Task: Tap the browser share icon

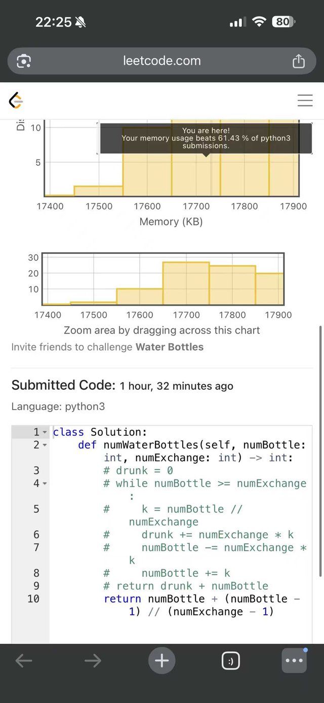Action: pyautogui.click(x=299, y=61)
